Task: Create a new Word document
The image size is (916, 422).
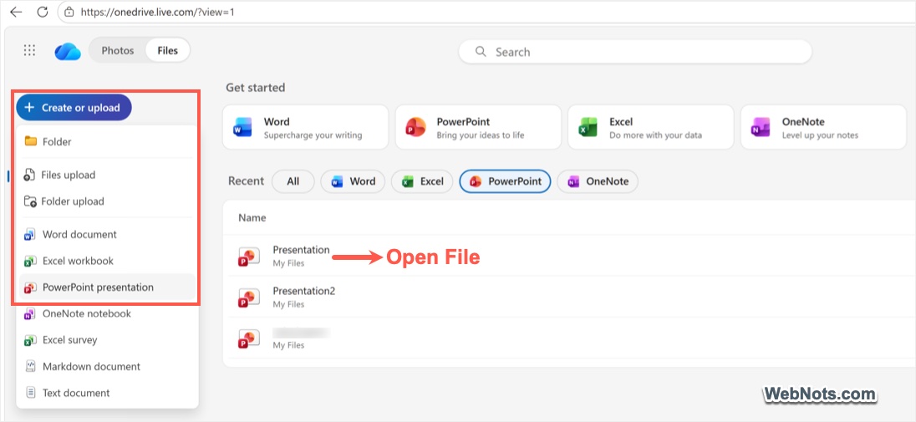Action: click(108, 234)
